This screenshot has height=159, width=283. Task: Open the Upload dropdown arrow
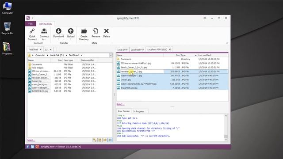pyautogui.click(x=71, y=39)
